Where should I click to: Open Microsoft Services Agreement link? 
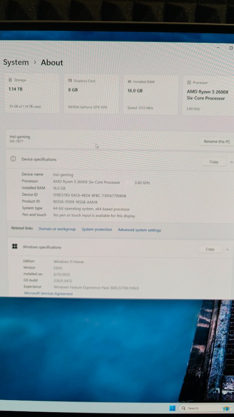48,293
